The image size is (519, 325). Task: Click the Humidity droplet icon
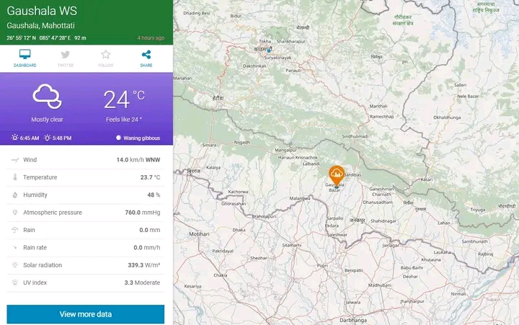click(x=14, y=195)
